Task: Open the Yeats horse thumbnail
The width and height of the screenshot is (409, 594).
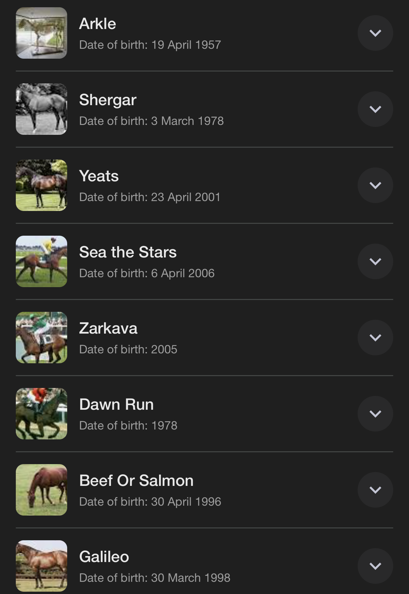Action: [41, 185]
